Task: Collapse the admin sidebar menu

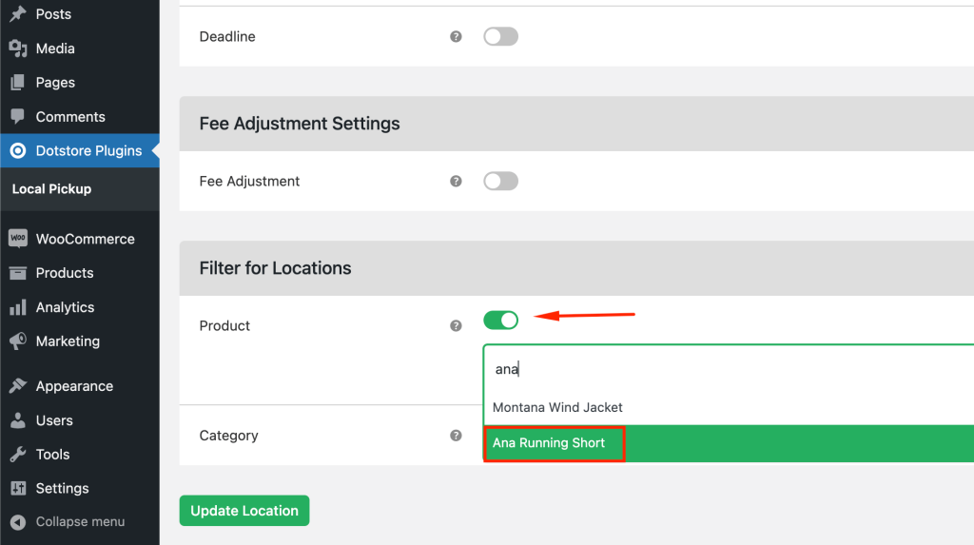Action: tap(67, 522)
